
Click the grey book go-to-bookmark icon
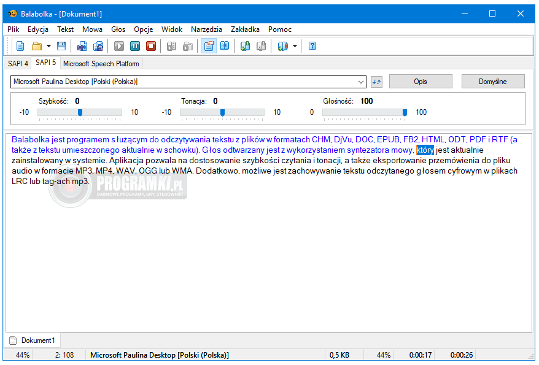pos(262,46)
